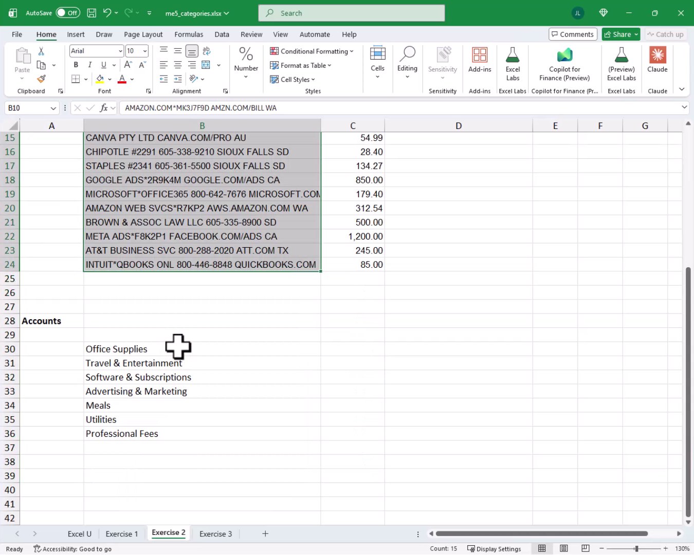Click the Decrease Indent icon

point(163,79)
